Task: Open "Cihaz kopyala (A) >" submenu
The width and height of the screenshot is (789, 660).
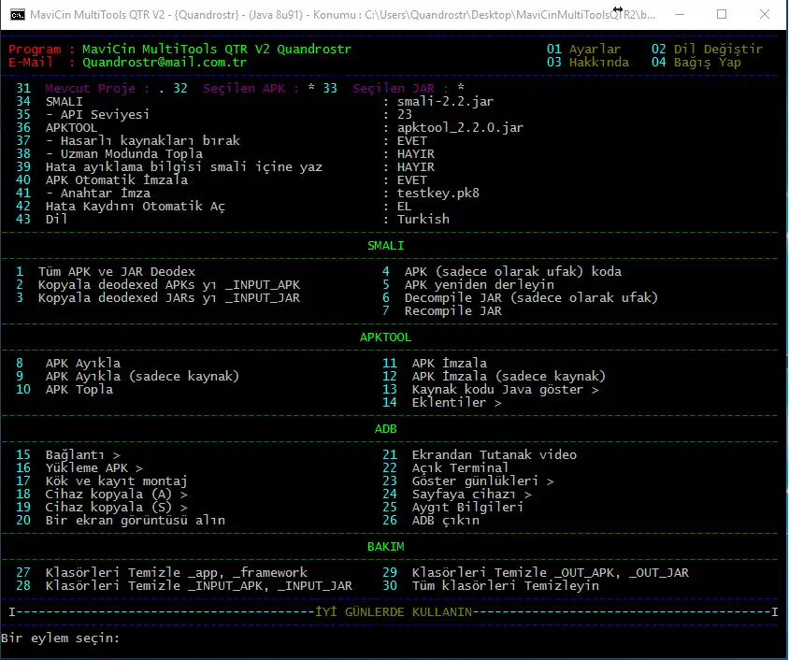Action: [116, 494]
